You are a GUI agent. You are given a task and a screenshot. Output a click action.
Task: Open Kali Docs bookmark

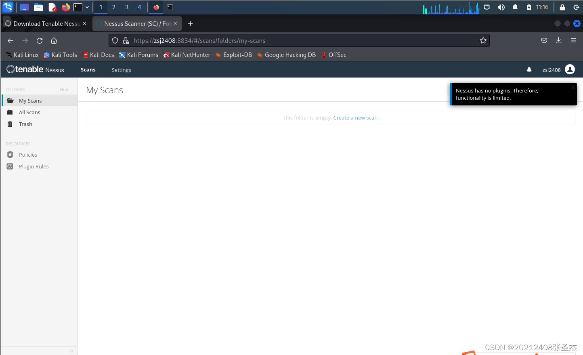click(x=98, y=55)
